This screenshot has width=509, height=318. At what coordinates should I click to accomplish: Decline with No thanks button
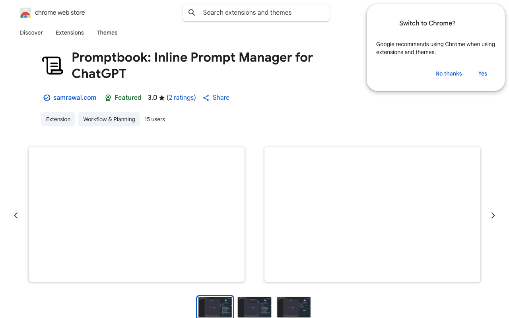pyautogui.click(x=449, y=74)
